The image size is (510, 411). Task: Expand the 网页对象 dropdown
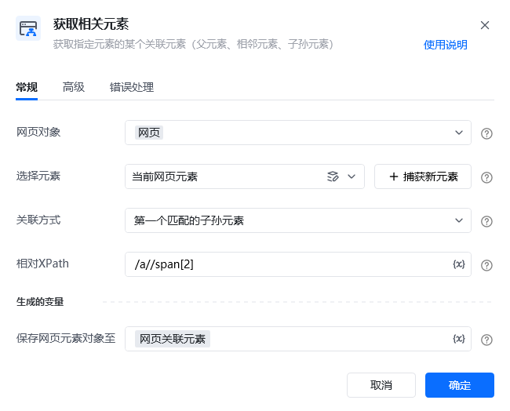[x=459, y=133]
